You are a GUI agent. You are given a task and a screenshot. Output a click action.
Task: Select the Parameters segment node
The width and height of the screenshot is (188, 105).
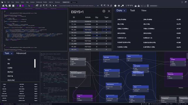[x=78, y=74]
